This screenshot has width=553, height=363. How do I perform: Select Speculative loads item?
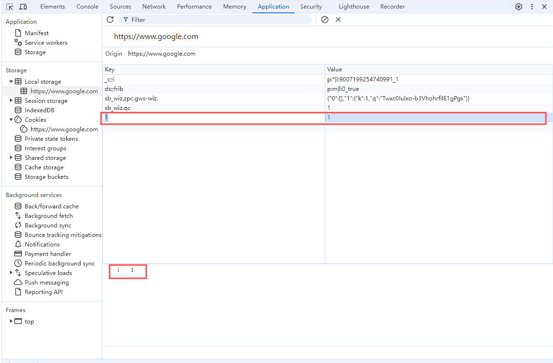click(48, 273)
